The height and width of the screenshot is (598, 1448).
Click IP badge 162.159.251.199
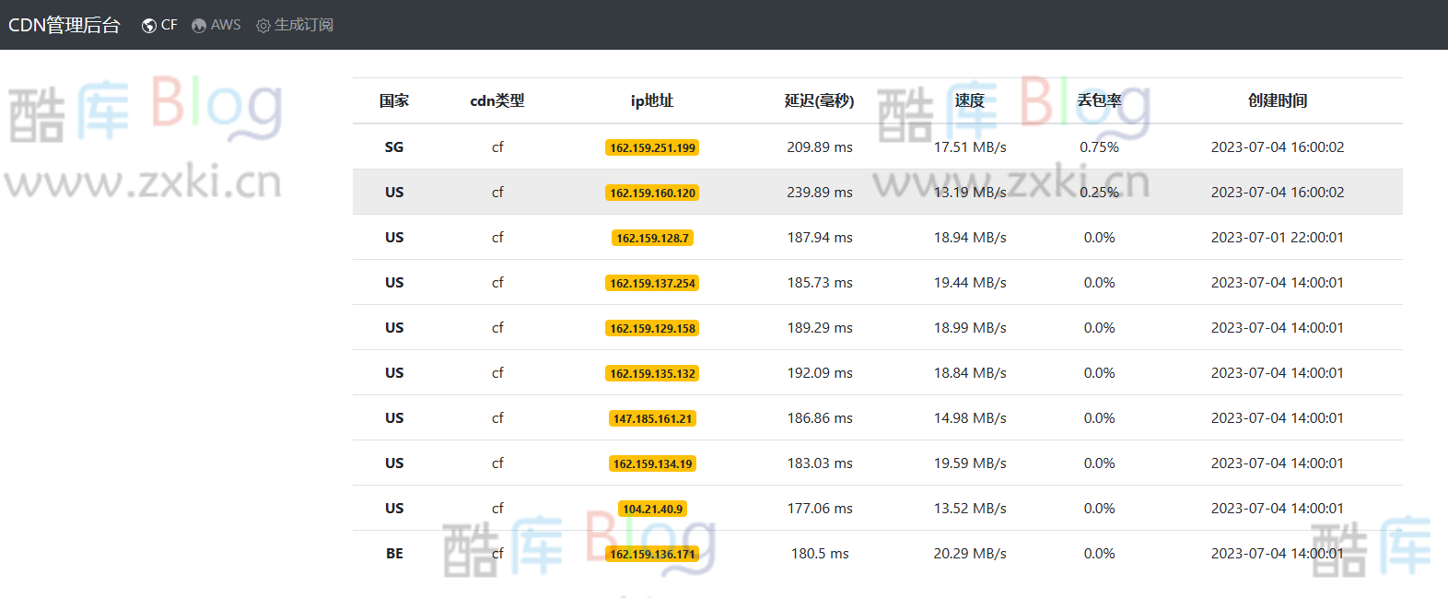[652, 147]
